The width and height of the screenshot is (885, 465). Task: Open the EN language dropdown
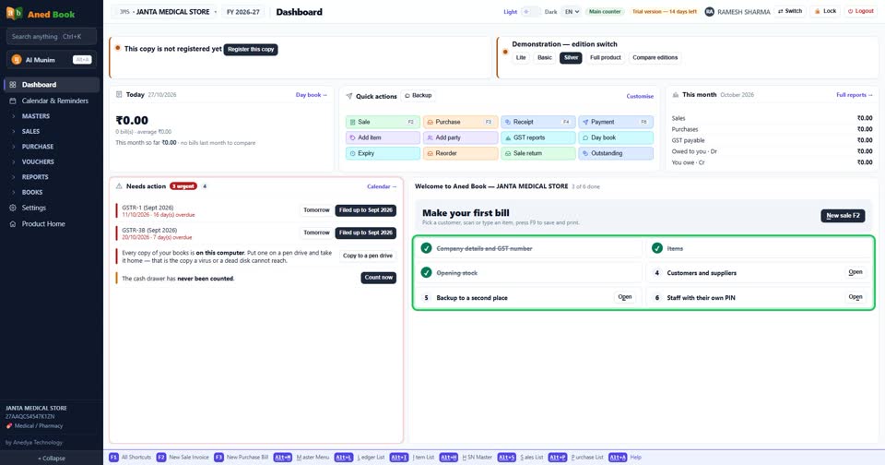[572, 12]
